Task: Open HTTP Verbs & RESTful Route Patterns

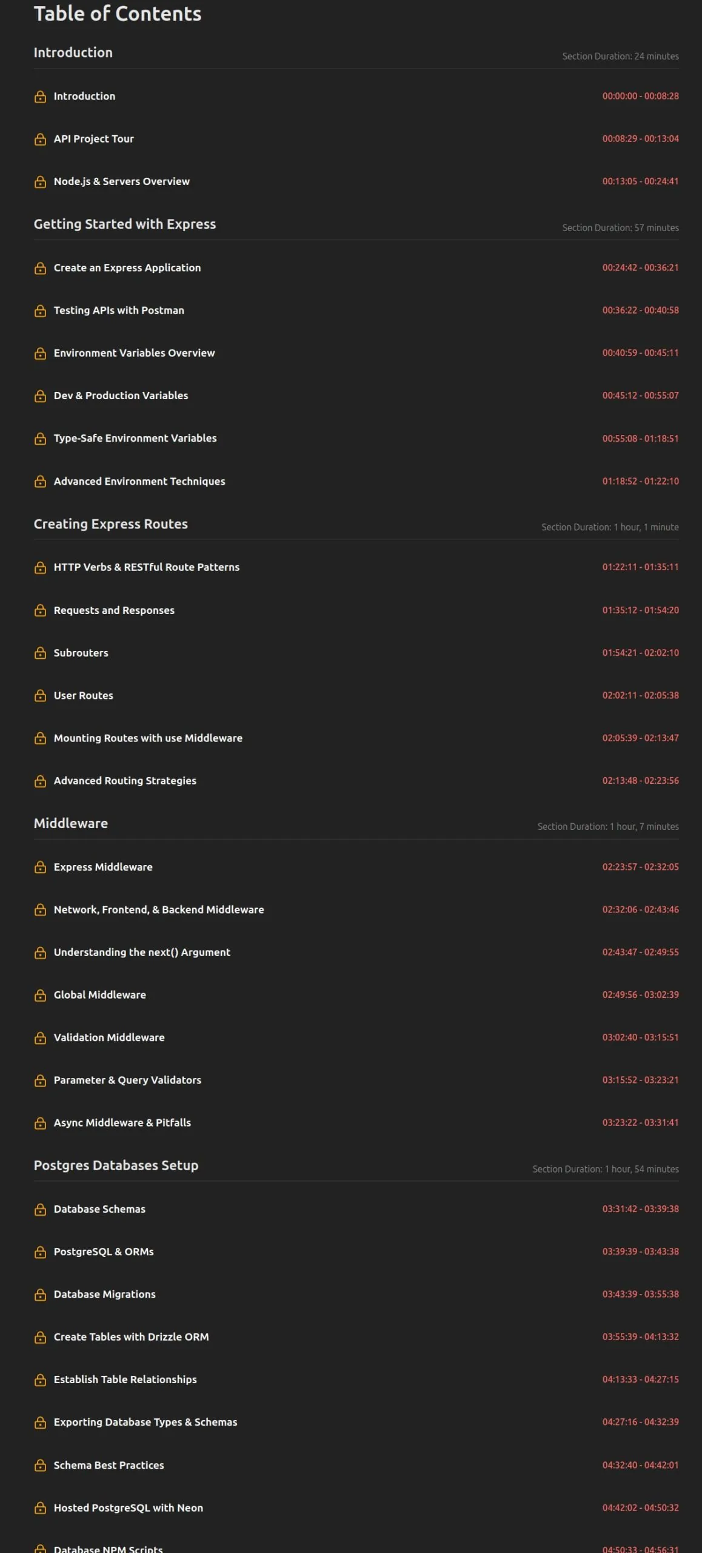Action: tap(147, 567)
